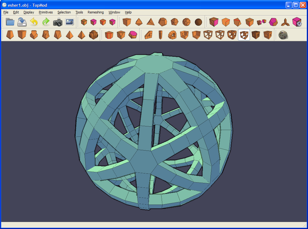This screenshot has width=308, height=229.
Task: Open the Window menu
Action: pyautogui.click(x=114, y=12)
